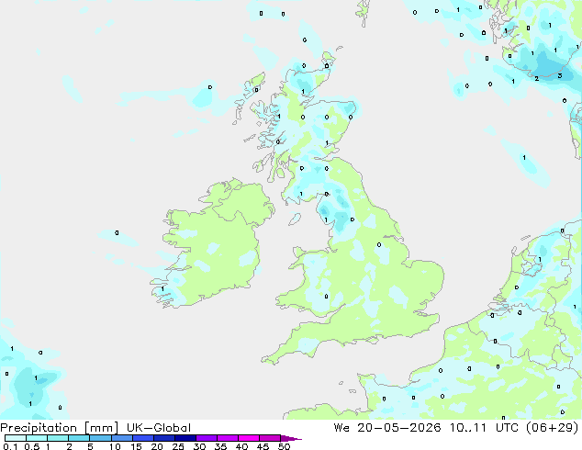
Task: Pick the 15–20 mm blue legend swatch
Action: [142, 438]
